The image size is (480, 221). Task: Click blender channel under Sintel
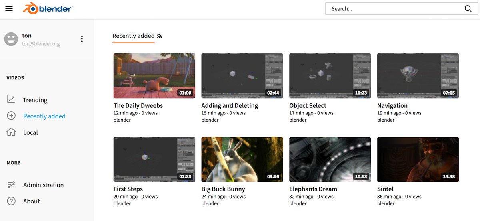pyautogui.click(x=386, y=203)
